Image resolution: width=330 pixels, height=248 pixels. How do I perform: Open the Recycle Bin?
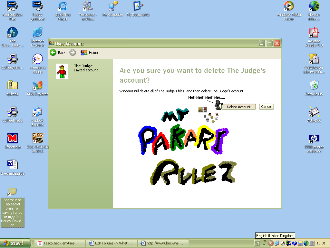[314, 86]
